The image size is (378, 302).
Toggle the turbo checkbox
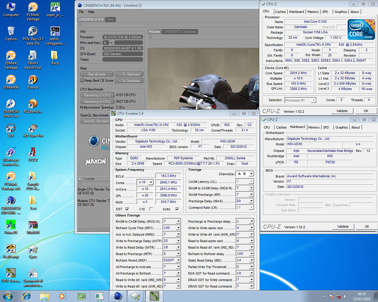[x=177, y=209]
